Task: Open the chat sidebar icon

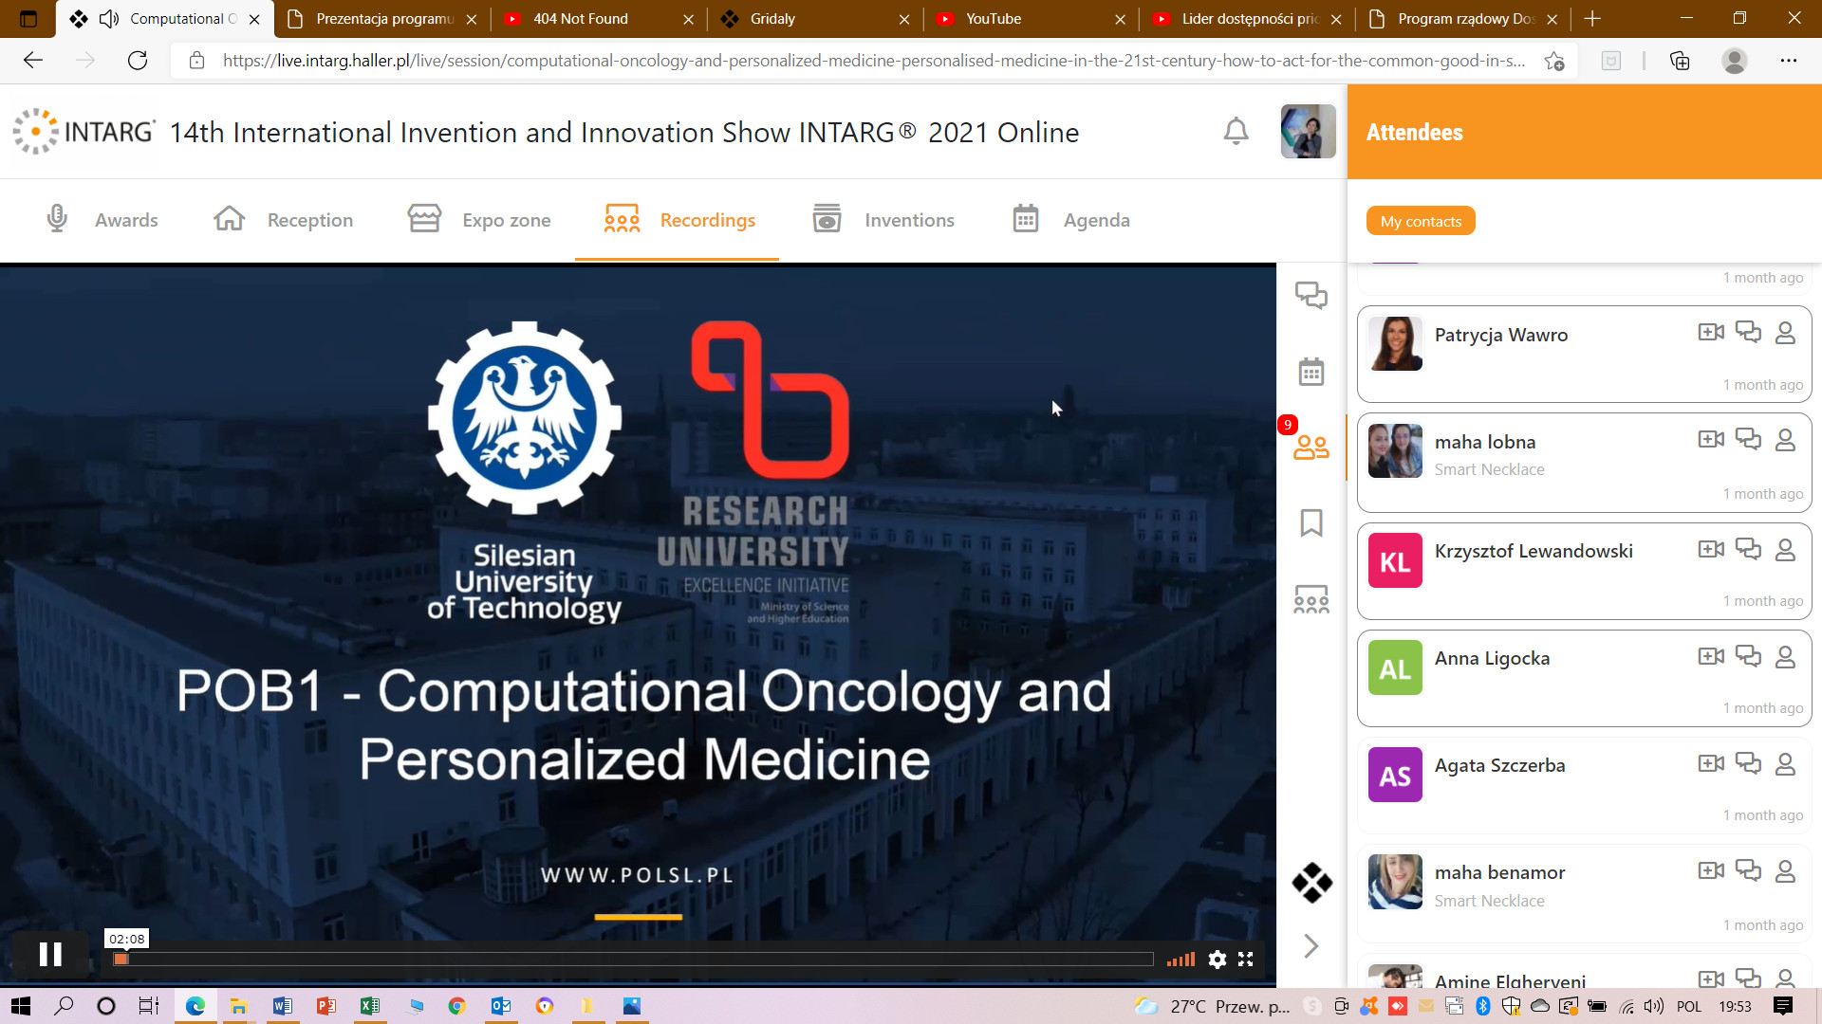Action: 1311,295
